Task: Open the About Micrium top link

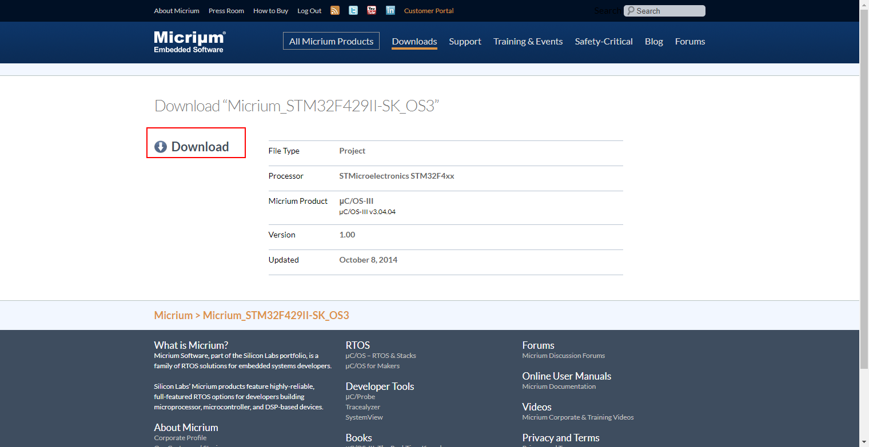Action: [177, 11]
